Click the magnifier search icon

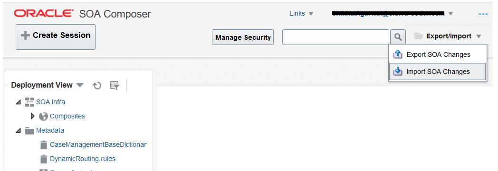coord(398,37)
